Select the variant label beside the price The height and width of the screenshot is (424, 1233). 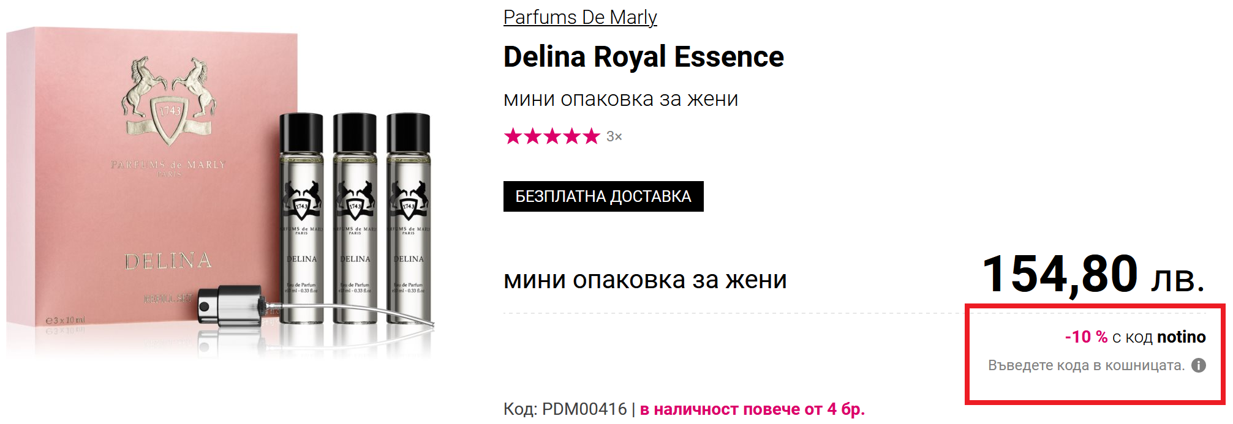pyautogui.click(x=645, y=280)
